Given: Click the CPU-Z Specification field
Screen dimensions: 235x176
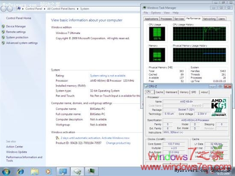Looking at the screenshot, I should coord(195,120).
